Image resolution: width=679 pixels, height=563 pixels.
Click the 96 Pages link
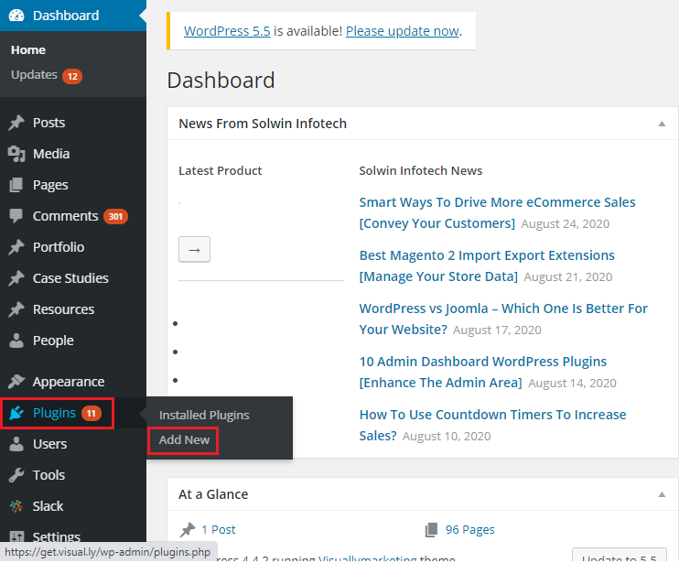[469, 530]
